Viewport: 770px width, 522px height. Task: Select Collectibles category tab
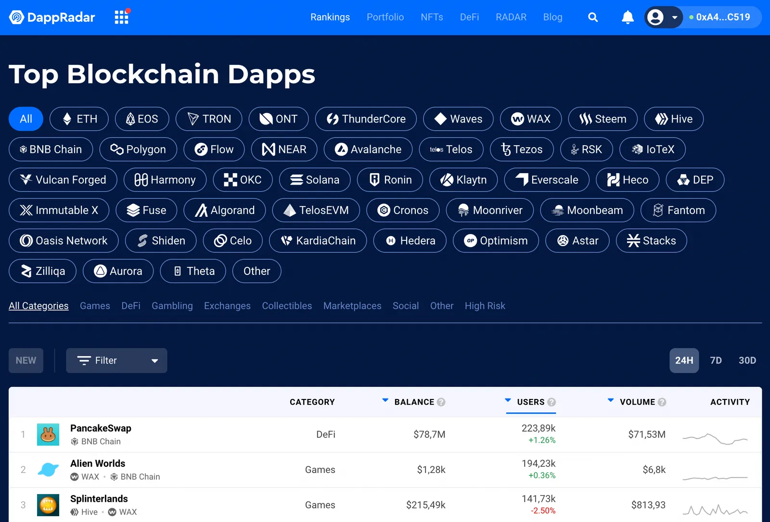click(x=287, y=306)
